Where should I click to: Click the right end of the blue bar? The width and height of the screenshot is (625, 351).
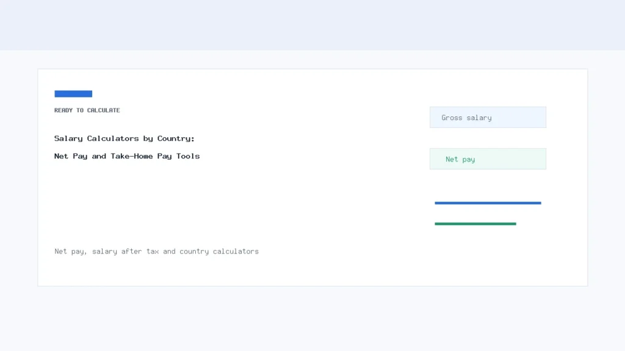[x=539, y=203]
